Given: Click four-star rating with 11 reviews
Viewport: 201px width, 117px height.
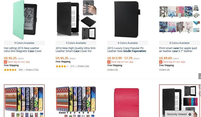Looking at the screenshot, I should [x=62, y=66].
